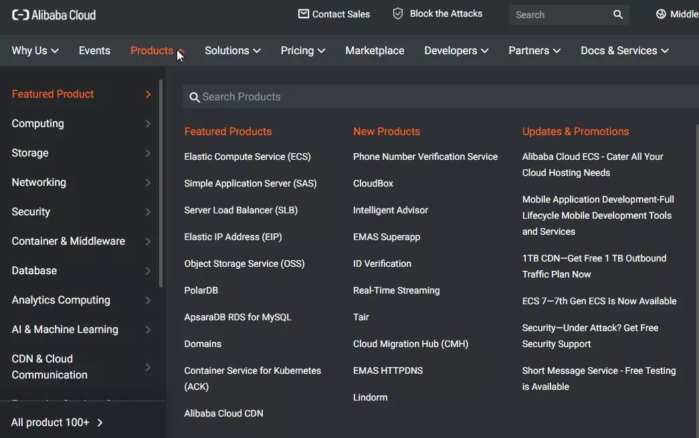
Task: Open the Elastic Compute Service (ECS) link
Action: (247, 156)
